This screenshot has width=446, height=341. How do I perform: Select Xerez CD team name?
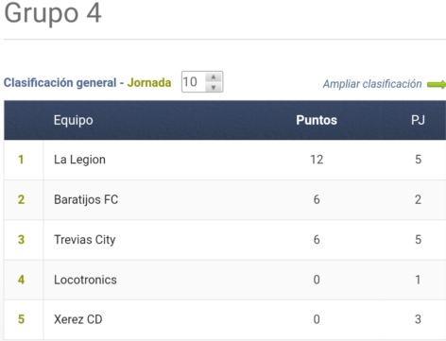pyautogui.click(x=78, y=319)
